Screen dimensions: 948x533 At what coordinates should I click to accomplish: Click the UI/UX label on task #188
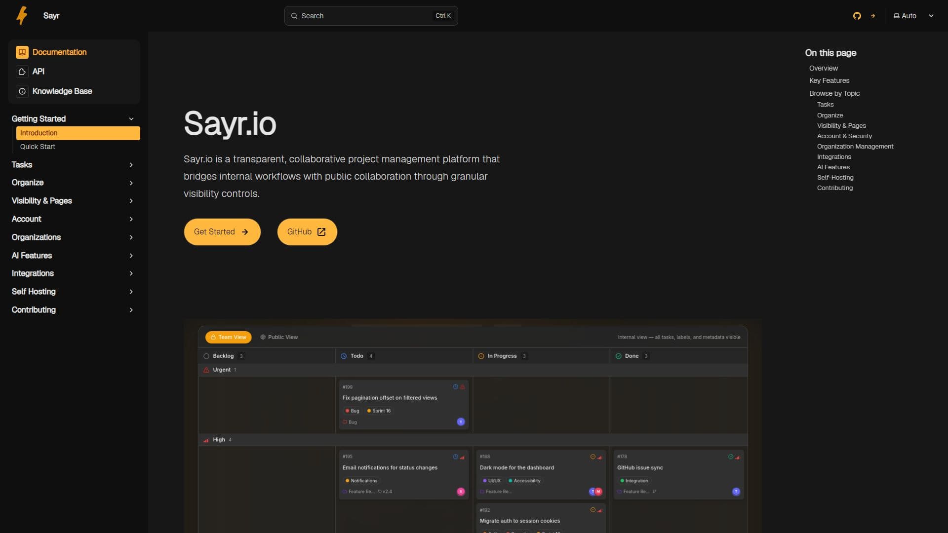(491, 481)
